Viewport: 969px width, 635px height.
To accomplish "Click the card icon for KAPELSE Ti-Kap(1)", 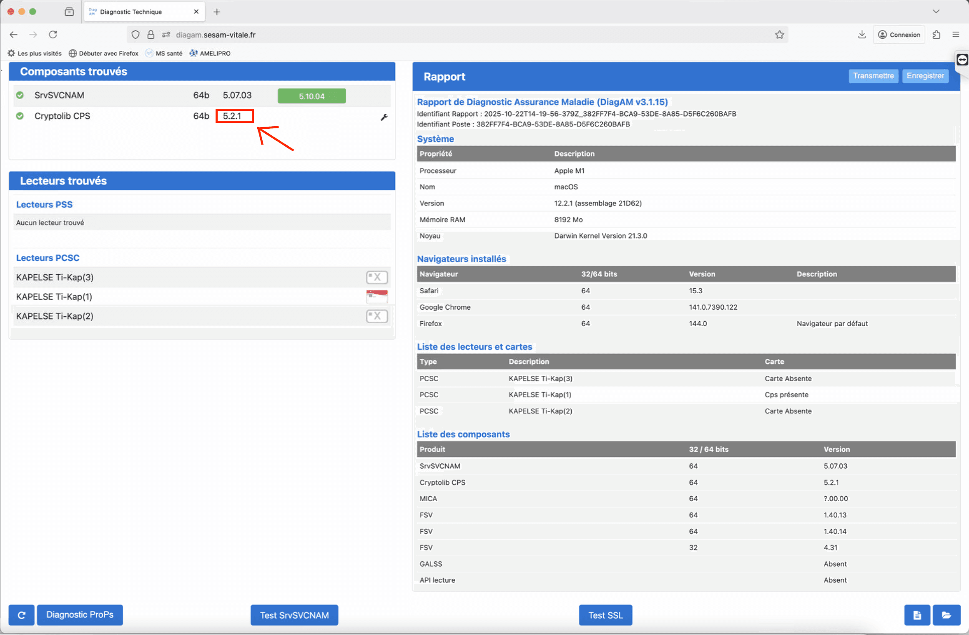I will [x=377, y=297].
